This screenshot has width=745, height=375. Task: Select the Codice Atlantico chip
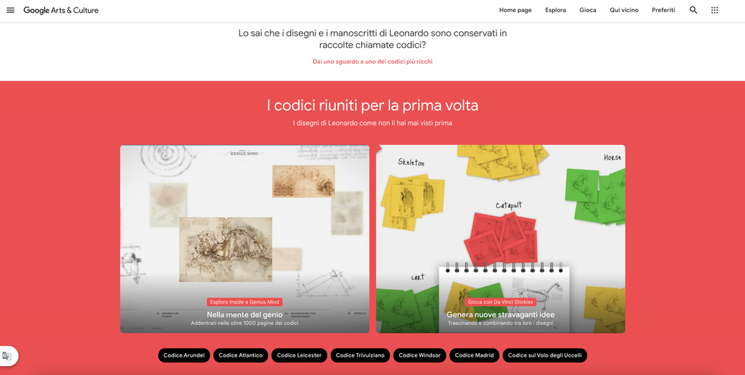240,355
